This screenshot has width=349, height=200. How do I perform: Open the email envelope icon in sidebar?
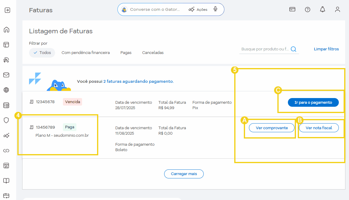coord(7,75)
